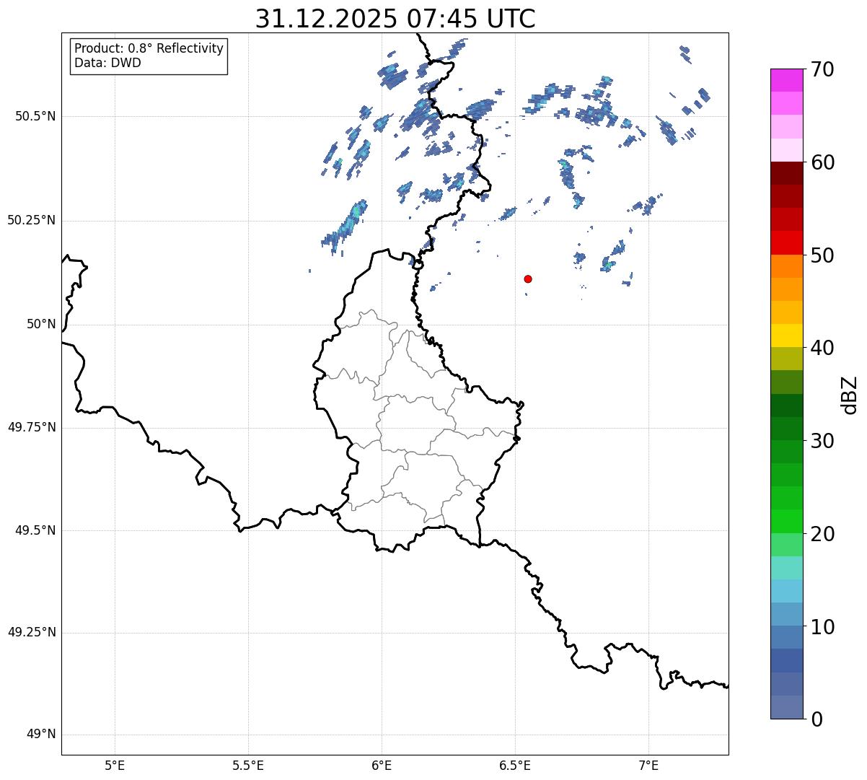Click the 5.5°E longitude label

click(x=248, y=766)
